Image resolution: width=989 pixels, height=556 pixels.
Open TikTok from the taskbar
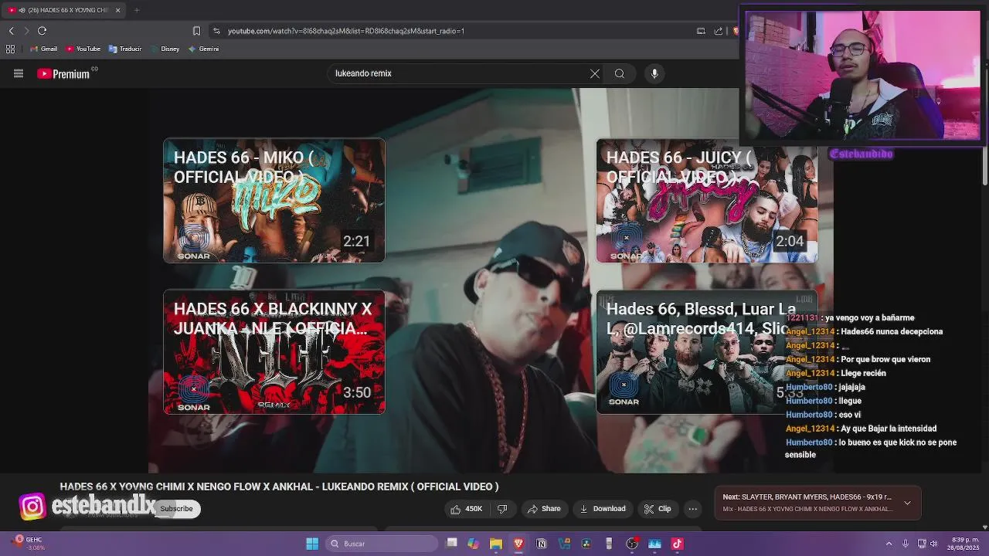click(x=678, y=544)
